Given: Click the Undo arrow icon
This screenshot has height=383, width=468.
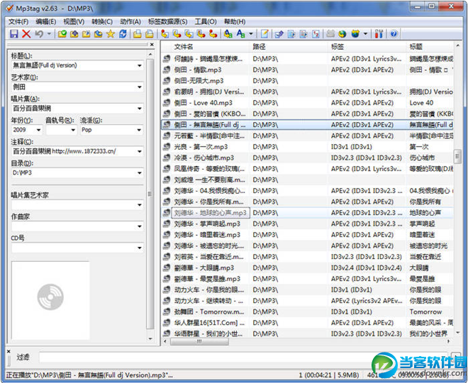Looking at the screenshot, I should (39, 34).
